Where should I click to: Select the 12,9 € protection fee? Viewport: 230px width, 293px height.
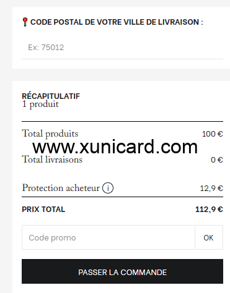click(211, 188)
